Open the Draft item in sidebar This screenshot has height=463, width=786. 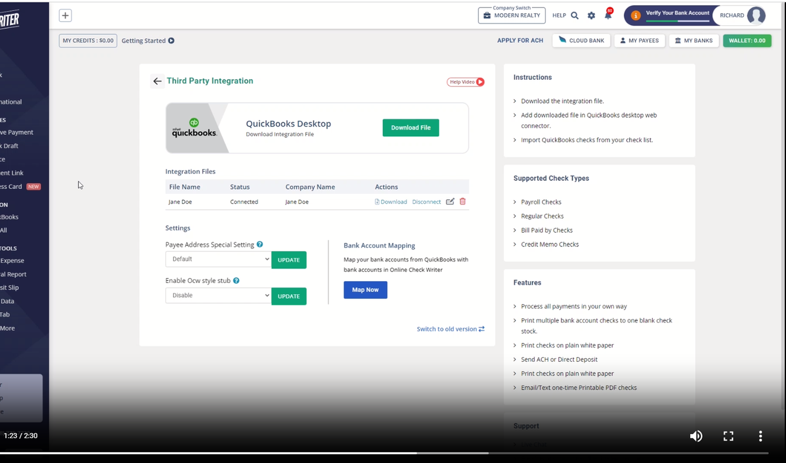coord(9,146)
